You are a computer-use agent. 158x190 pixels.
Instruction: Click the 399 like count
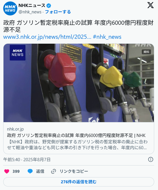click(x=16, y=171)
